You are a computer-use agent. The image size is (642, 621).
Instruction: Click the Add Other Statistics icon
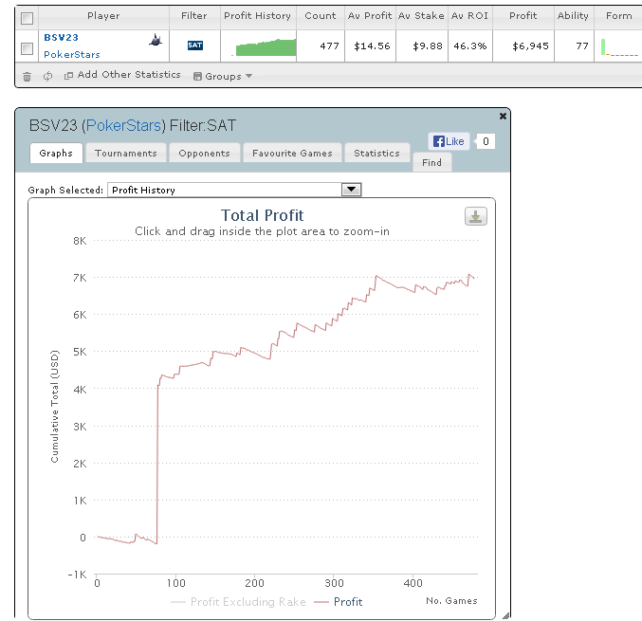pyautogui.click(x=68, y=75)
